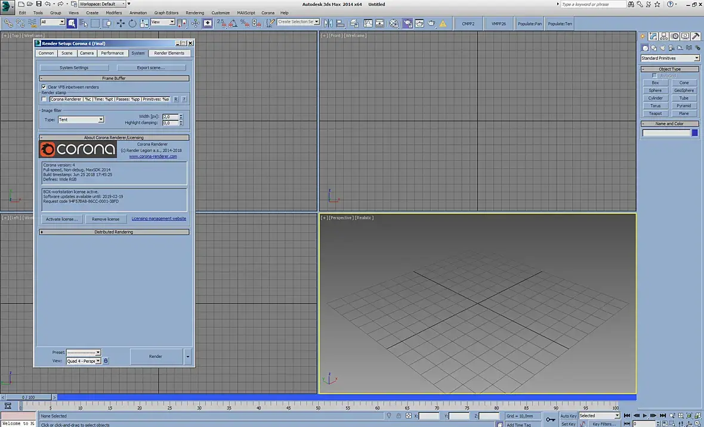The width and height of the screenshot is (704, 427).
Task: Click the Cameras category icon
Action: click(x=671, y=48)
